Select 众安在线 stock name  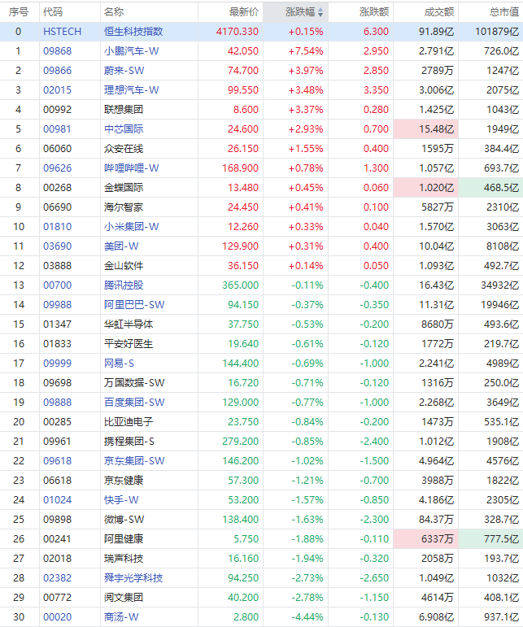(123, 149)
